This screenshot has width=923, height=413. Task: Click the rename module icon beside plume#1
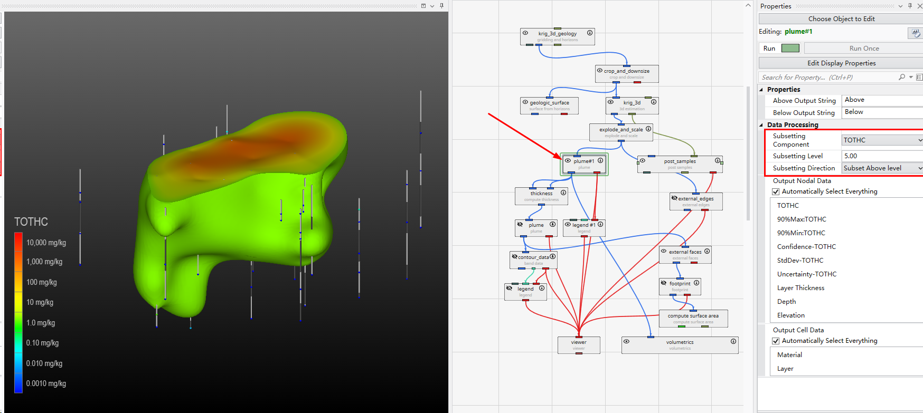(x=914, y=33)
